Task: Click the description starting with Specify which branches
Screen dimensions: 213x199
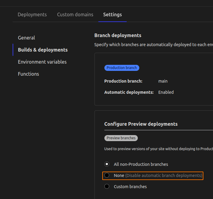Action: click(153, 45)
